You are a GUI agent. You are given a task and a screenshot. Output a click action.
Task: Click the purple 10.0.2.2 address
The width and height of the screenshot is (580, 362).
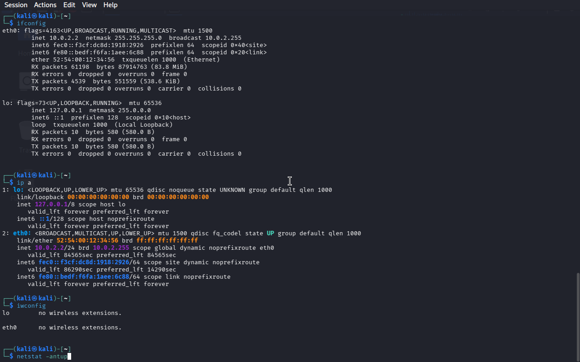49,248
